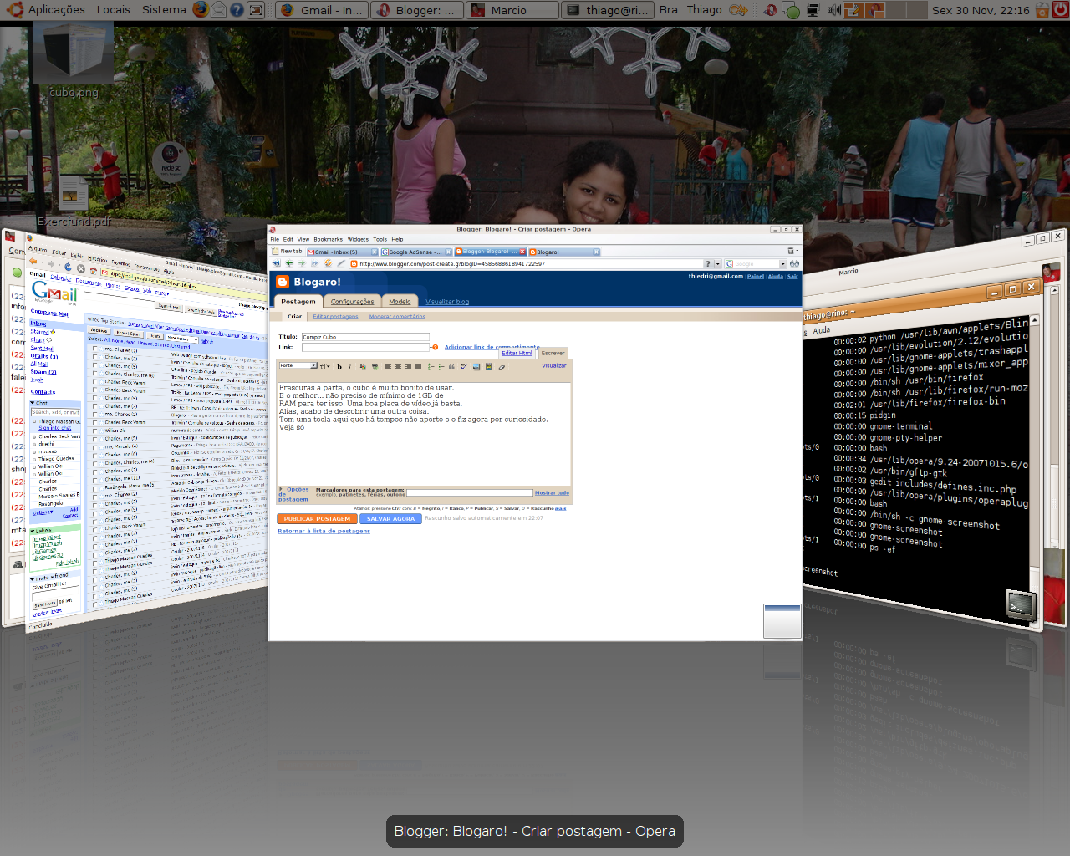Image resolution: width=1070 pixels, height=856 pixels.
Task: Insert bulleted list in Blogger editor
Action: tap(441, 367)
